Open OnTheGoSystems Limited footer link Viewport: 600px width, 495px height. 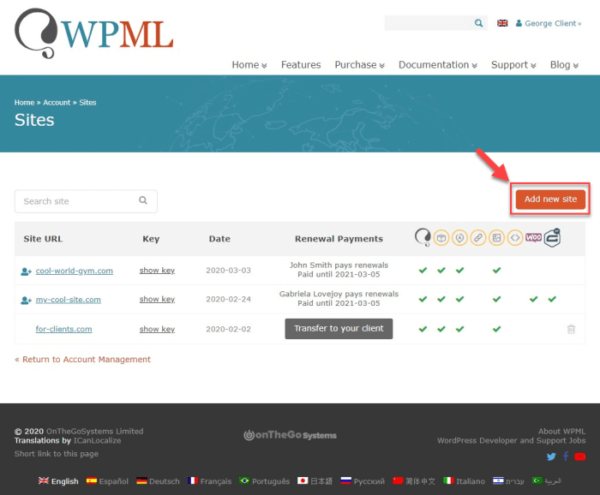click(95, 431)
